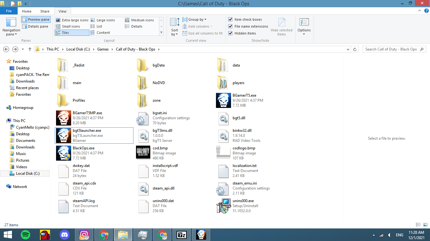Click the cod.bmp image thumbnail
The width and height of the screenshot is (430, 241).
coord(143,153)
